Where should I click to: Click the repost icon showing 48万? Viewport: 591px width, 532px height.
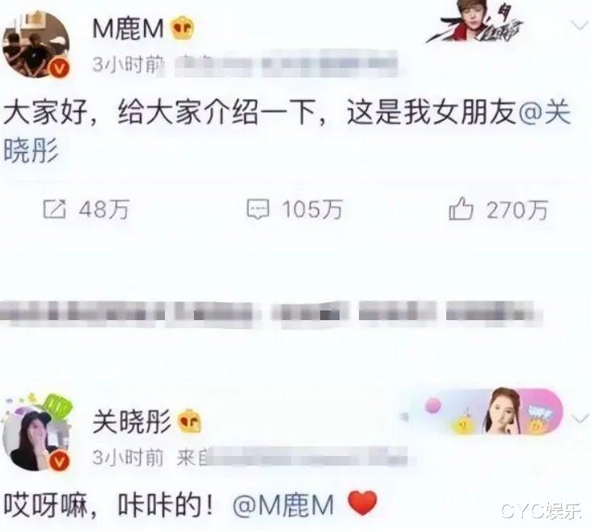(x=55, y=209)
